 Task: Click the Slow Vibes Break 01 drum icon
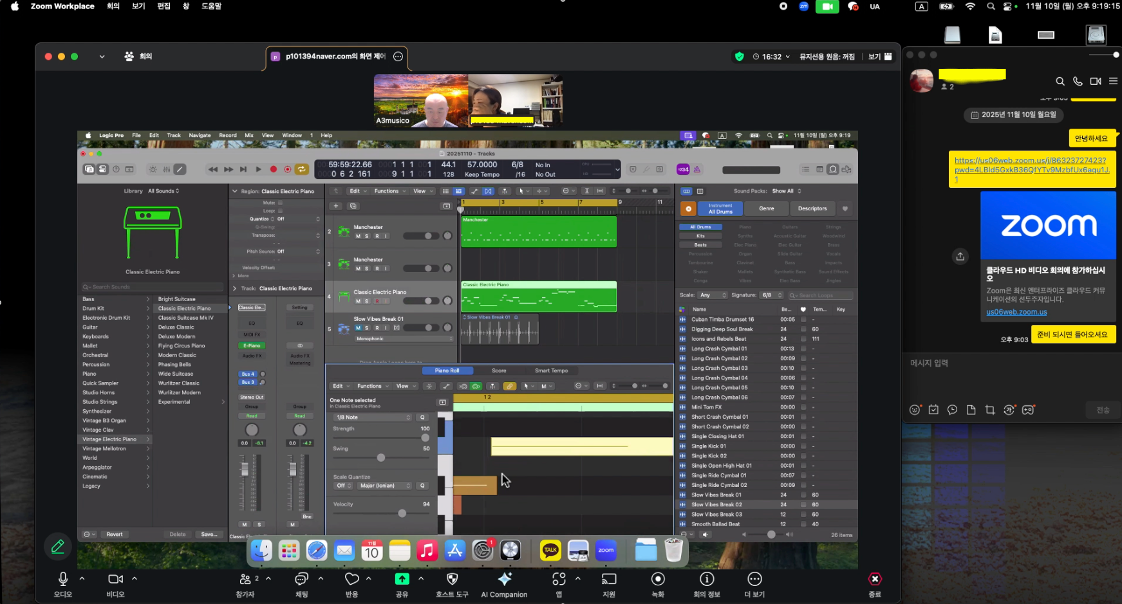(x=344, y=328)
